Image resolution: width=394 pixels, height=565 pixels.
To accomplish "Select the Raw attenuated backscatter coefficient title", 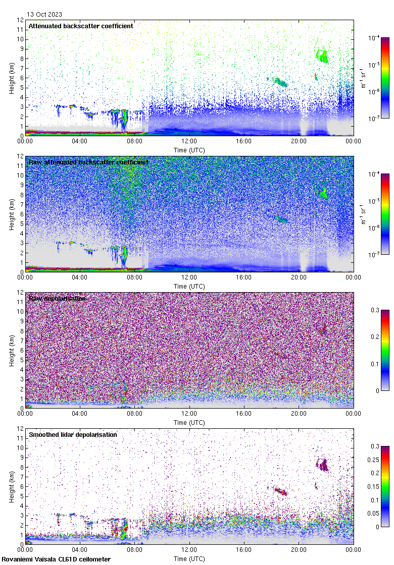I will tap(88, 162).
